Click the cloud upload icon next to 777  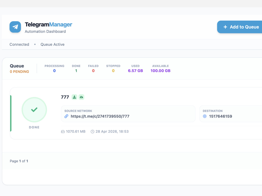point(81,97)
